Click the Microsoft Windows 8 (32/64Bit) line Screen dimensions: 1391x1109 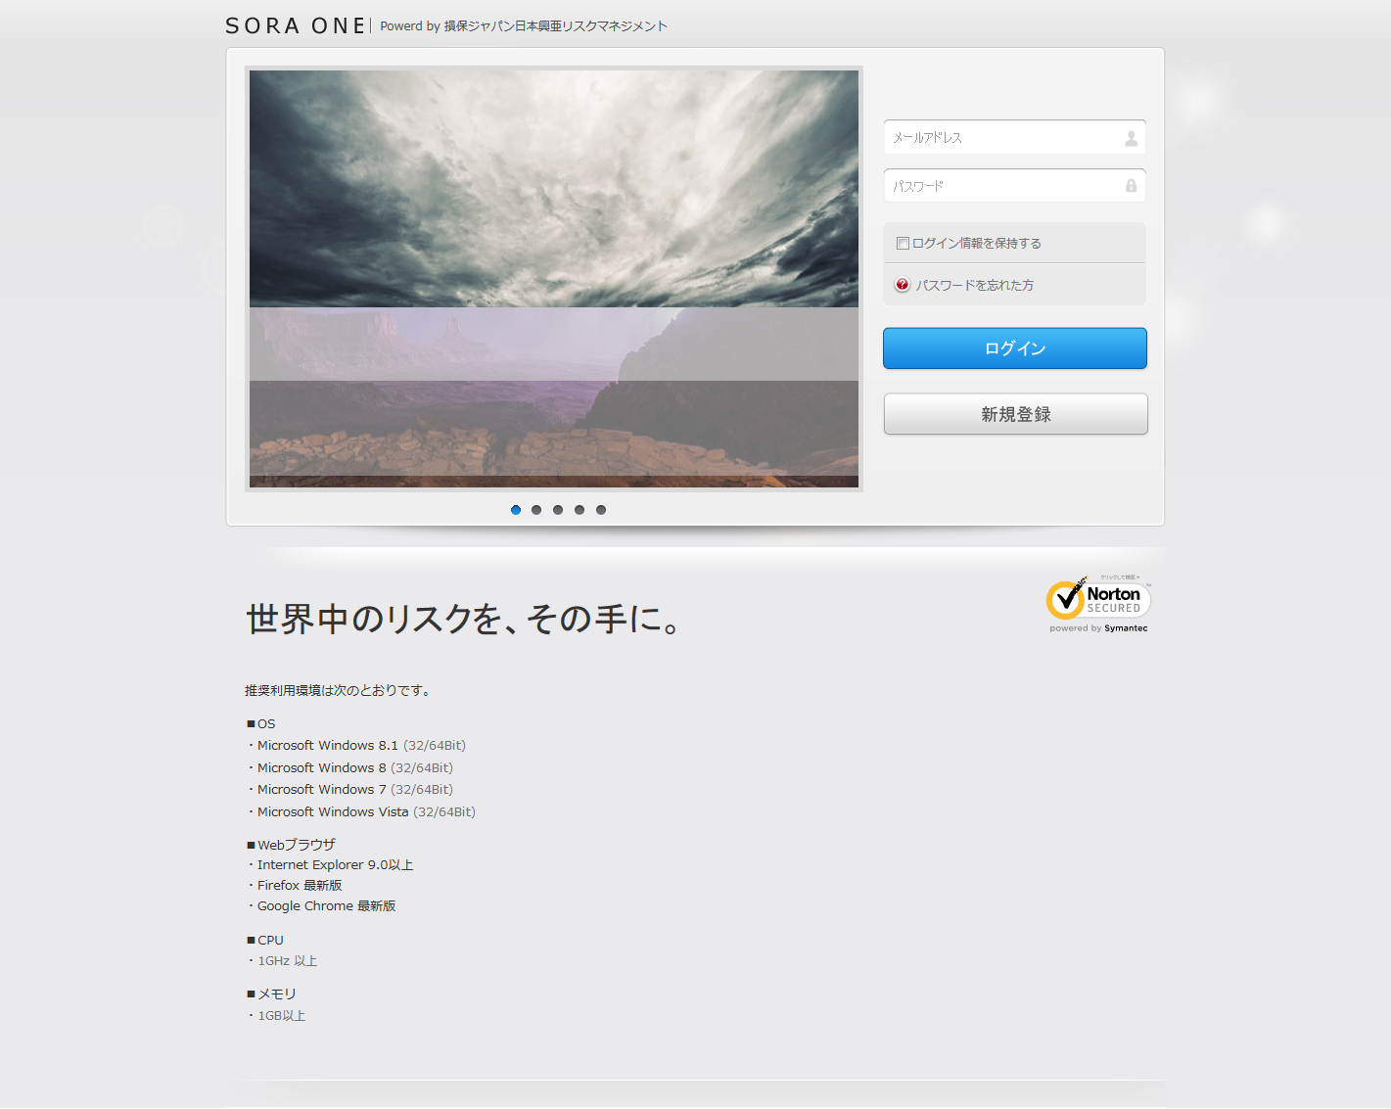point(350,768)
